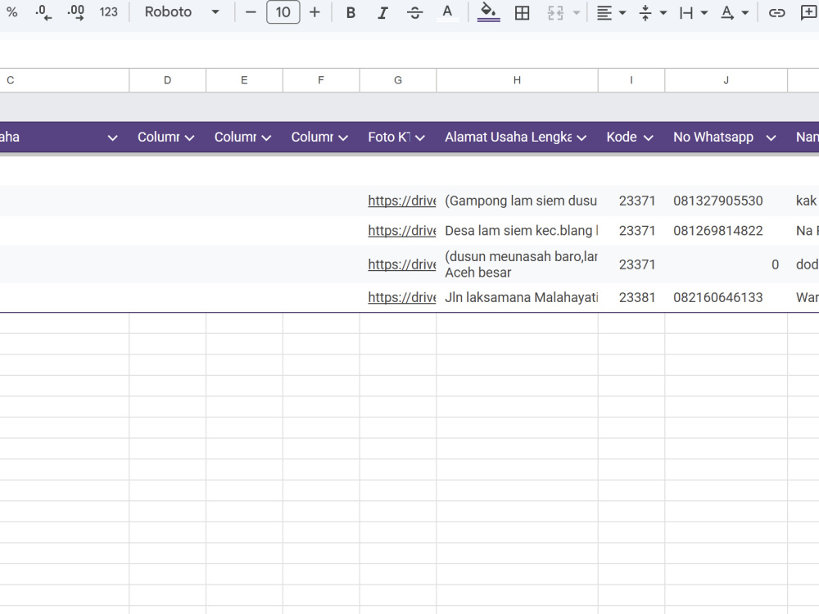This screenshot has height=614, width=819.
Task: Open drive link in Gampong lam siem row
Action: pos(401,201)
